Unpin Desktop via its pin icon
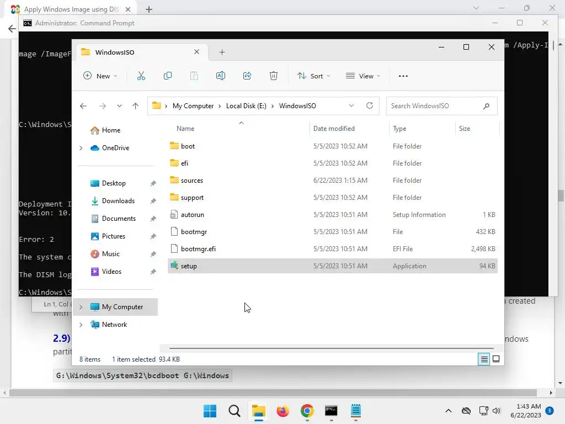This screenshot has width=565, height=424. point(153,183)
